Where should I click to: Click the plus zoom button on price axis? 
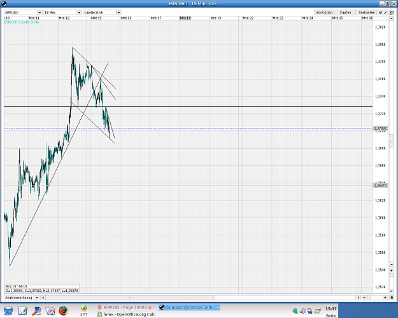(x=392, y=270)
